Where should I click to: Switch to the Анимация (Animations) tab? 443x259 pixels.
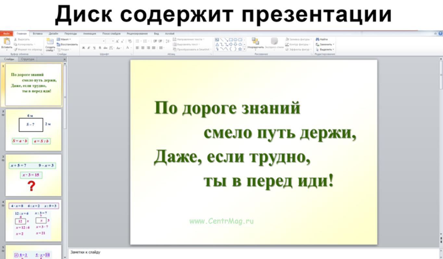(89, 33)
